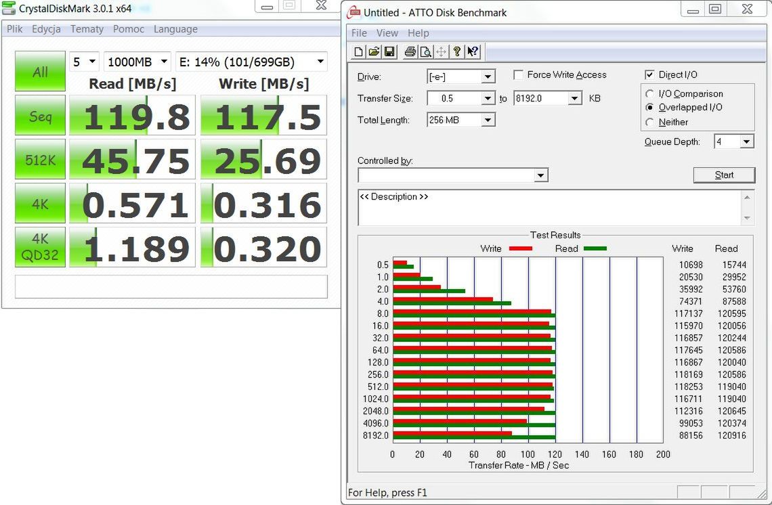The height and width of the screenshot is (505, 772).
Task: Click the 4K read result 0.571
Action: point(132,203)
